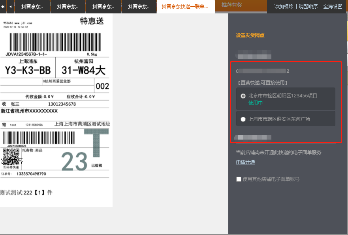
Task: Click the 特惠送 title on the waybill
Action: coord(92,21)
